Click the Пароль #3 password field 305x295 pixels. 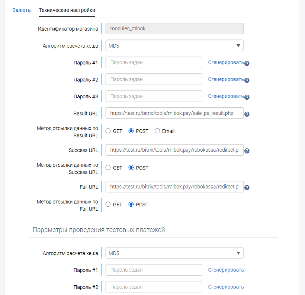(154, 96)
